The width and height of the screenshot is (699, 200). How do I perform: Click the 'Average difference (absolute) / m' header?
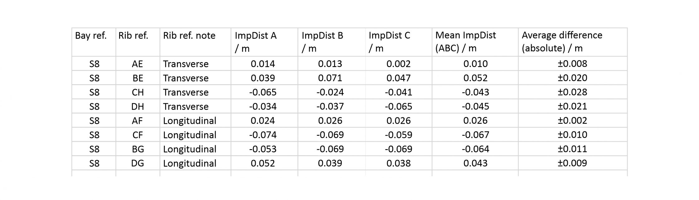573,42
